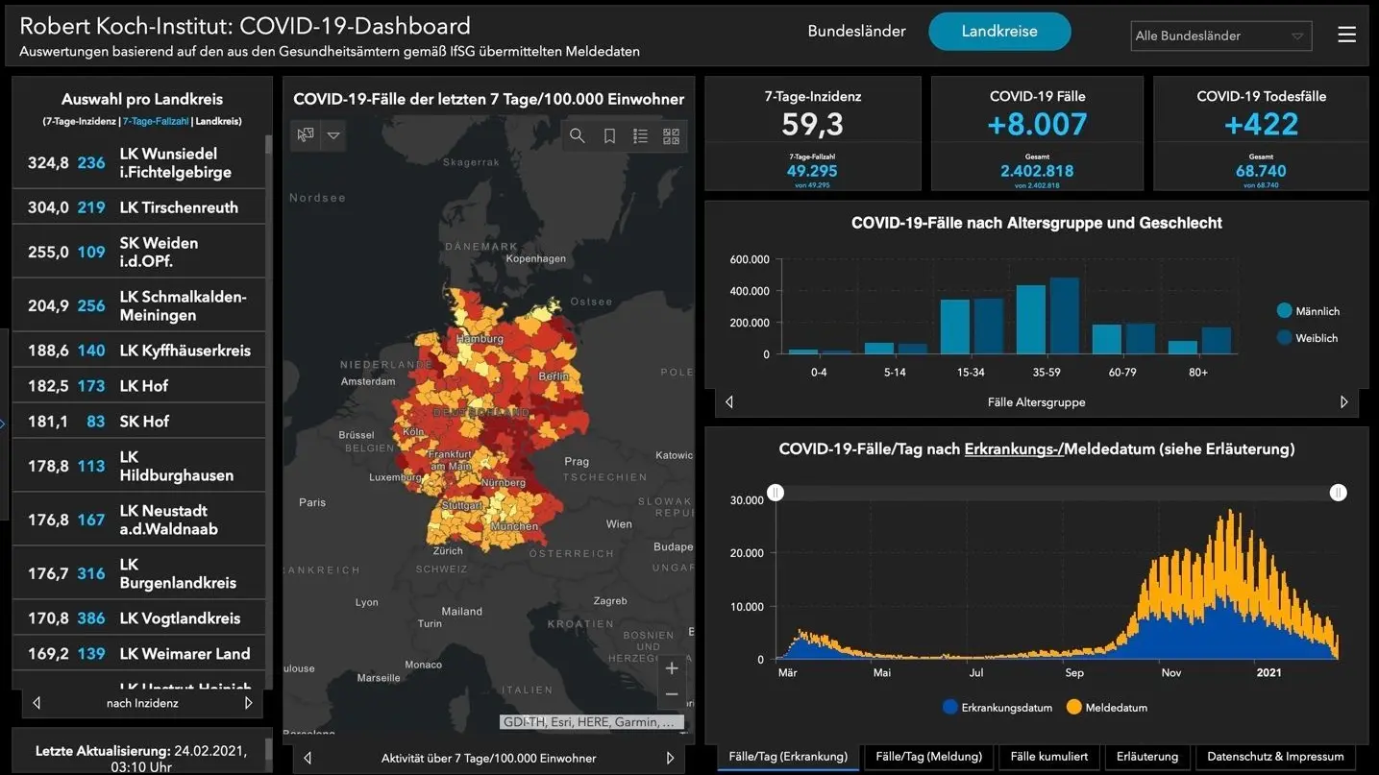Open the hamburger menu

pos(1346,35)
